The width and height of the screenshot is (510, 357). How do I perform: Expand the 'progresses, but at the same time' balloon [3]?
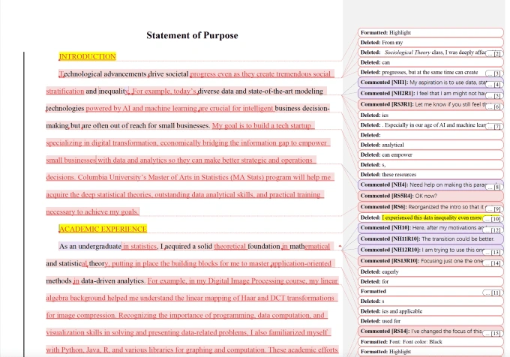click(x=494, y=73)
